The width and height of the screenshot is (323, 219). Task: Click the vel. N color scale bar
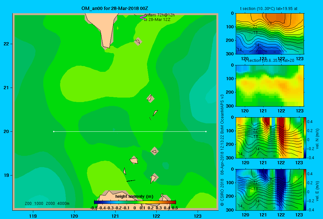[x=305, y=138]
